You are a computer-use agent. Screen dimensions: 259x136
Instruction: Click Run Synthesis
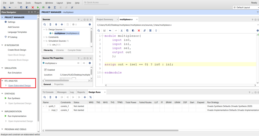click(x=14, y=98)
